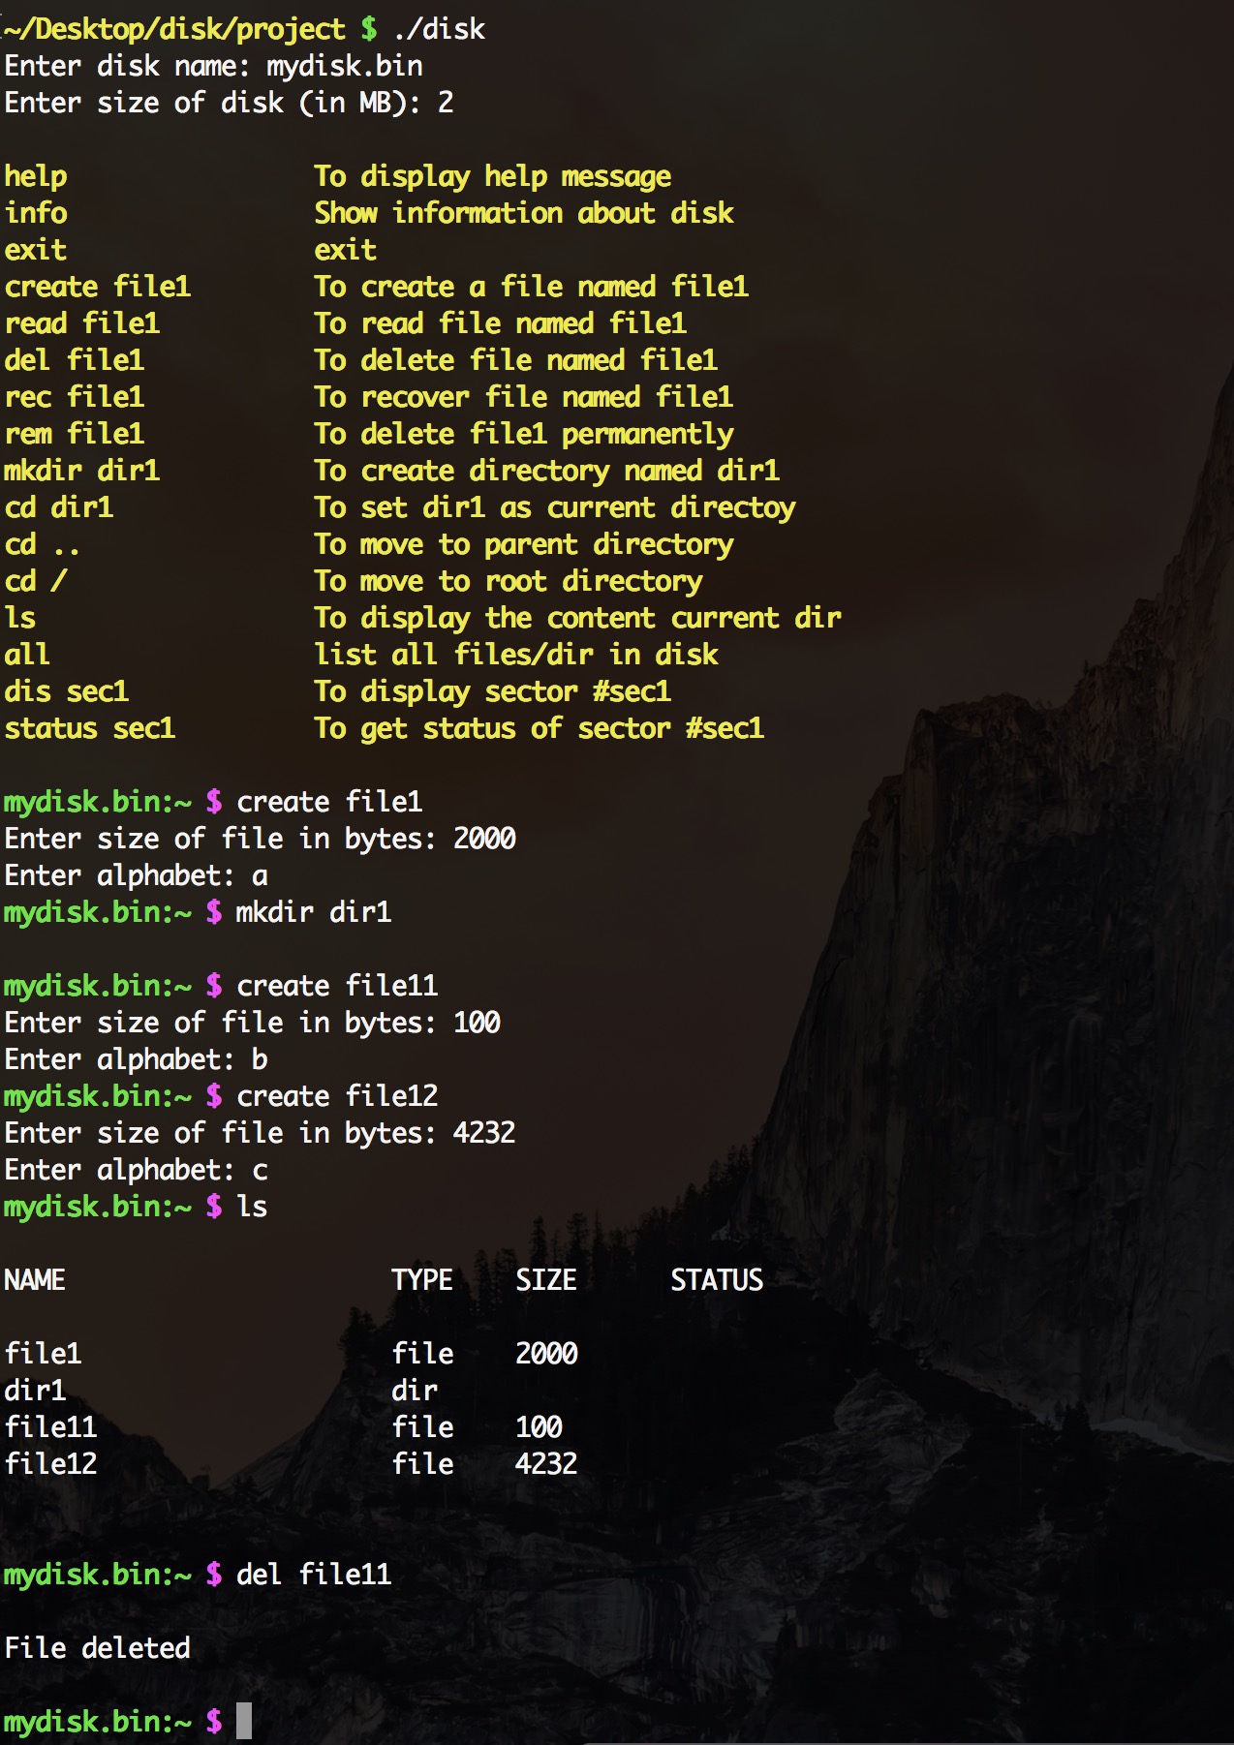Image resolution: width=1234 pixels, height=1745 pixels.
Task: Click the typed 'create file1' command at prompt
Action: [330, 802]
